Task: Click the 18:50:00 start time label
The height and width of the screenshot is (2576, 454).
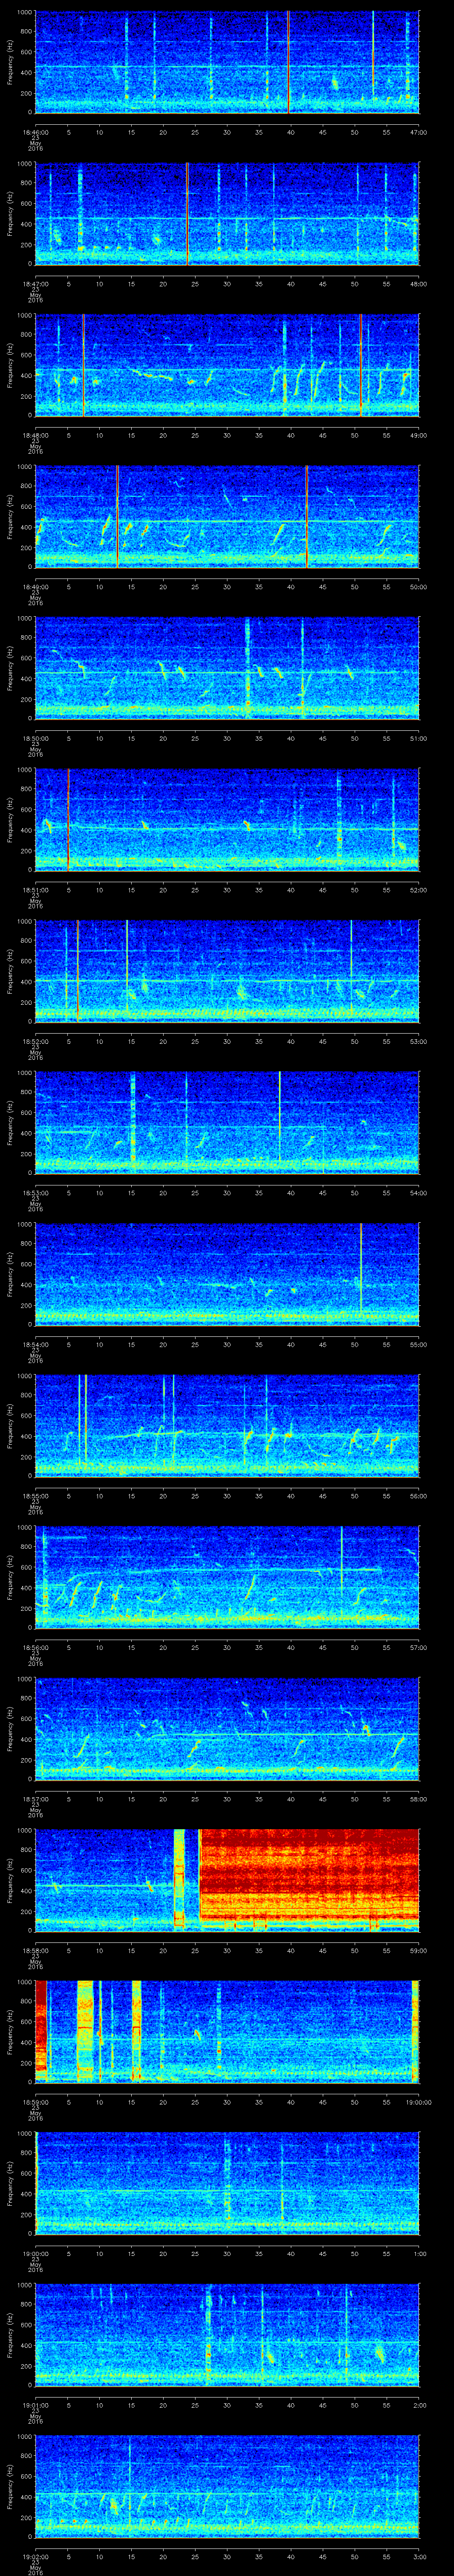Action: tap(36, 738)
